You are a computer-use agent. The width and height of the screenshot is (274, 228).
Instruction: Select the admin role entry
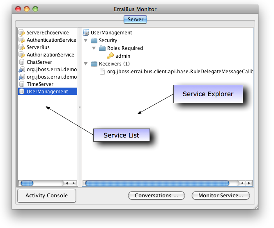[x=123, y=56]
